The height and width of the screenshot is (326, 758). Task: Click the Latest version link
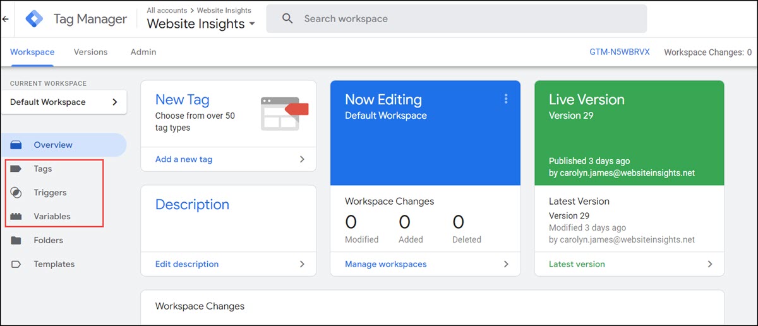coord(577,264)
